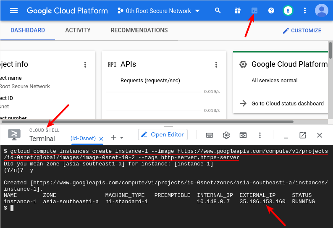Switch to the ACTIVITY tab
This screenshot has width=333, height=228.
tap(78, 30)
